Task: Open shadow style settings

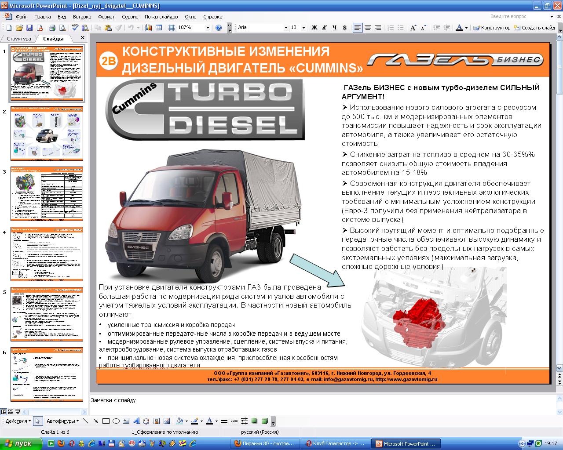Action: click(254, 421)
